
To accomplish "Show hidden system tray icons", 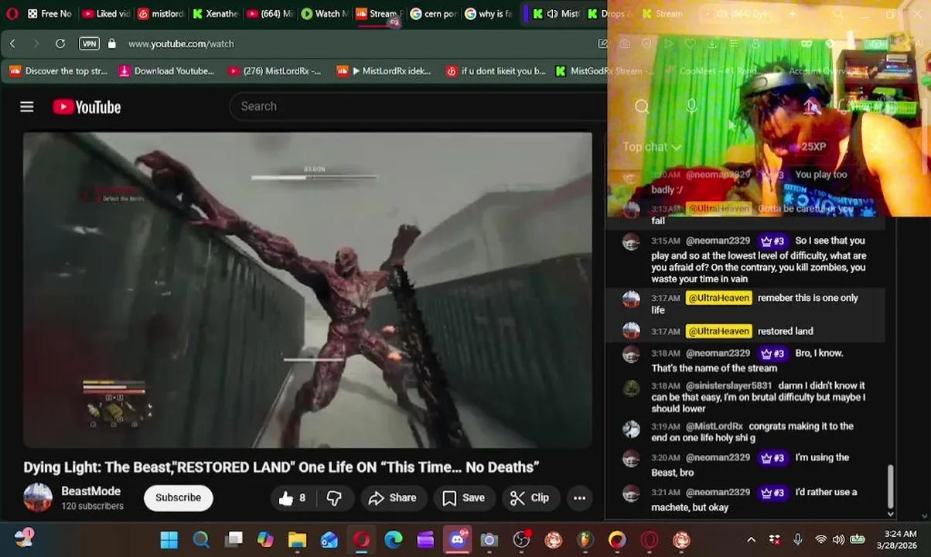I will tap(751, 539).
